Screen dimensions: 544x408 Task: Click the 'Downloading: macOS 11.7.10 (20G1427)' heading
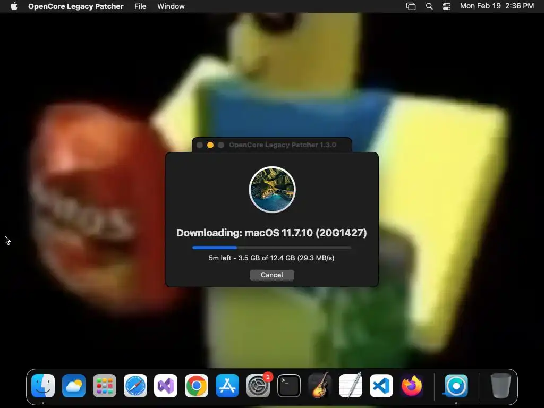(271, 233)
